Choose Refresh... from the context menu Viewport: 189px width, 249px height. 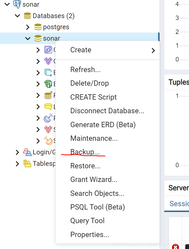[108, 70]
